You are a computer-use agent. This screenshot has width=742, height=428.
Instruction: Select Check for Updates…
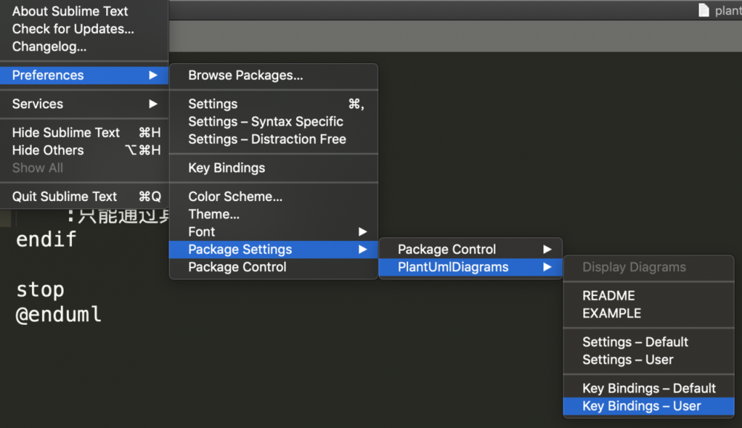(73, 29)
